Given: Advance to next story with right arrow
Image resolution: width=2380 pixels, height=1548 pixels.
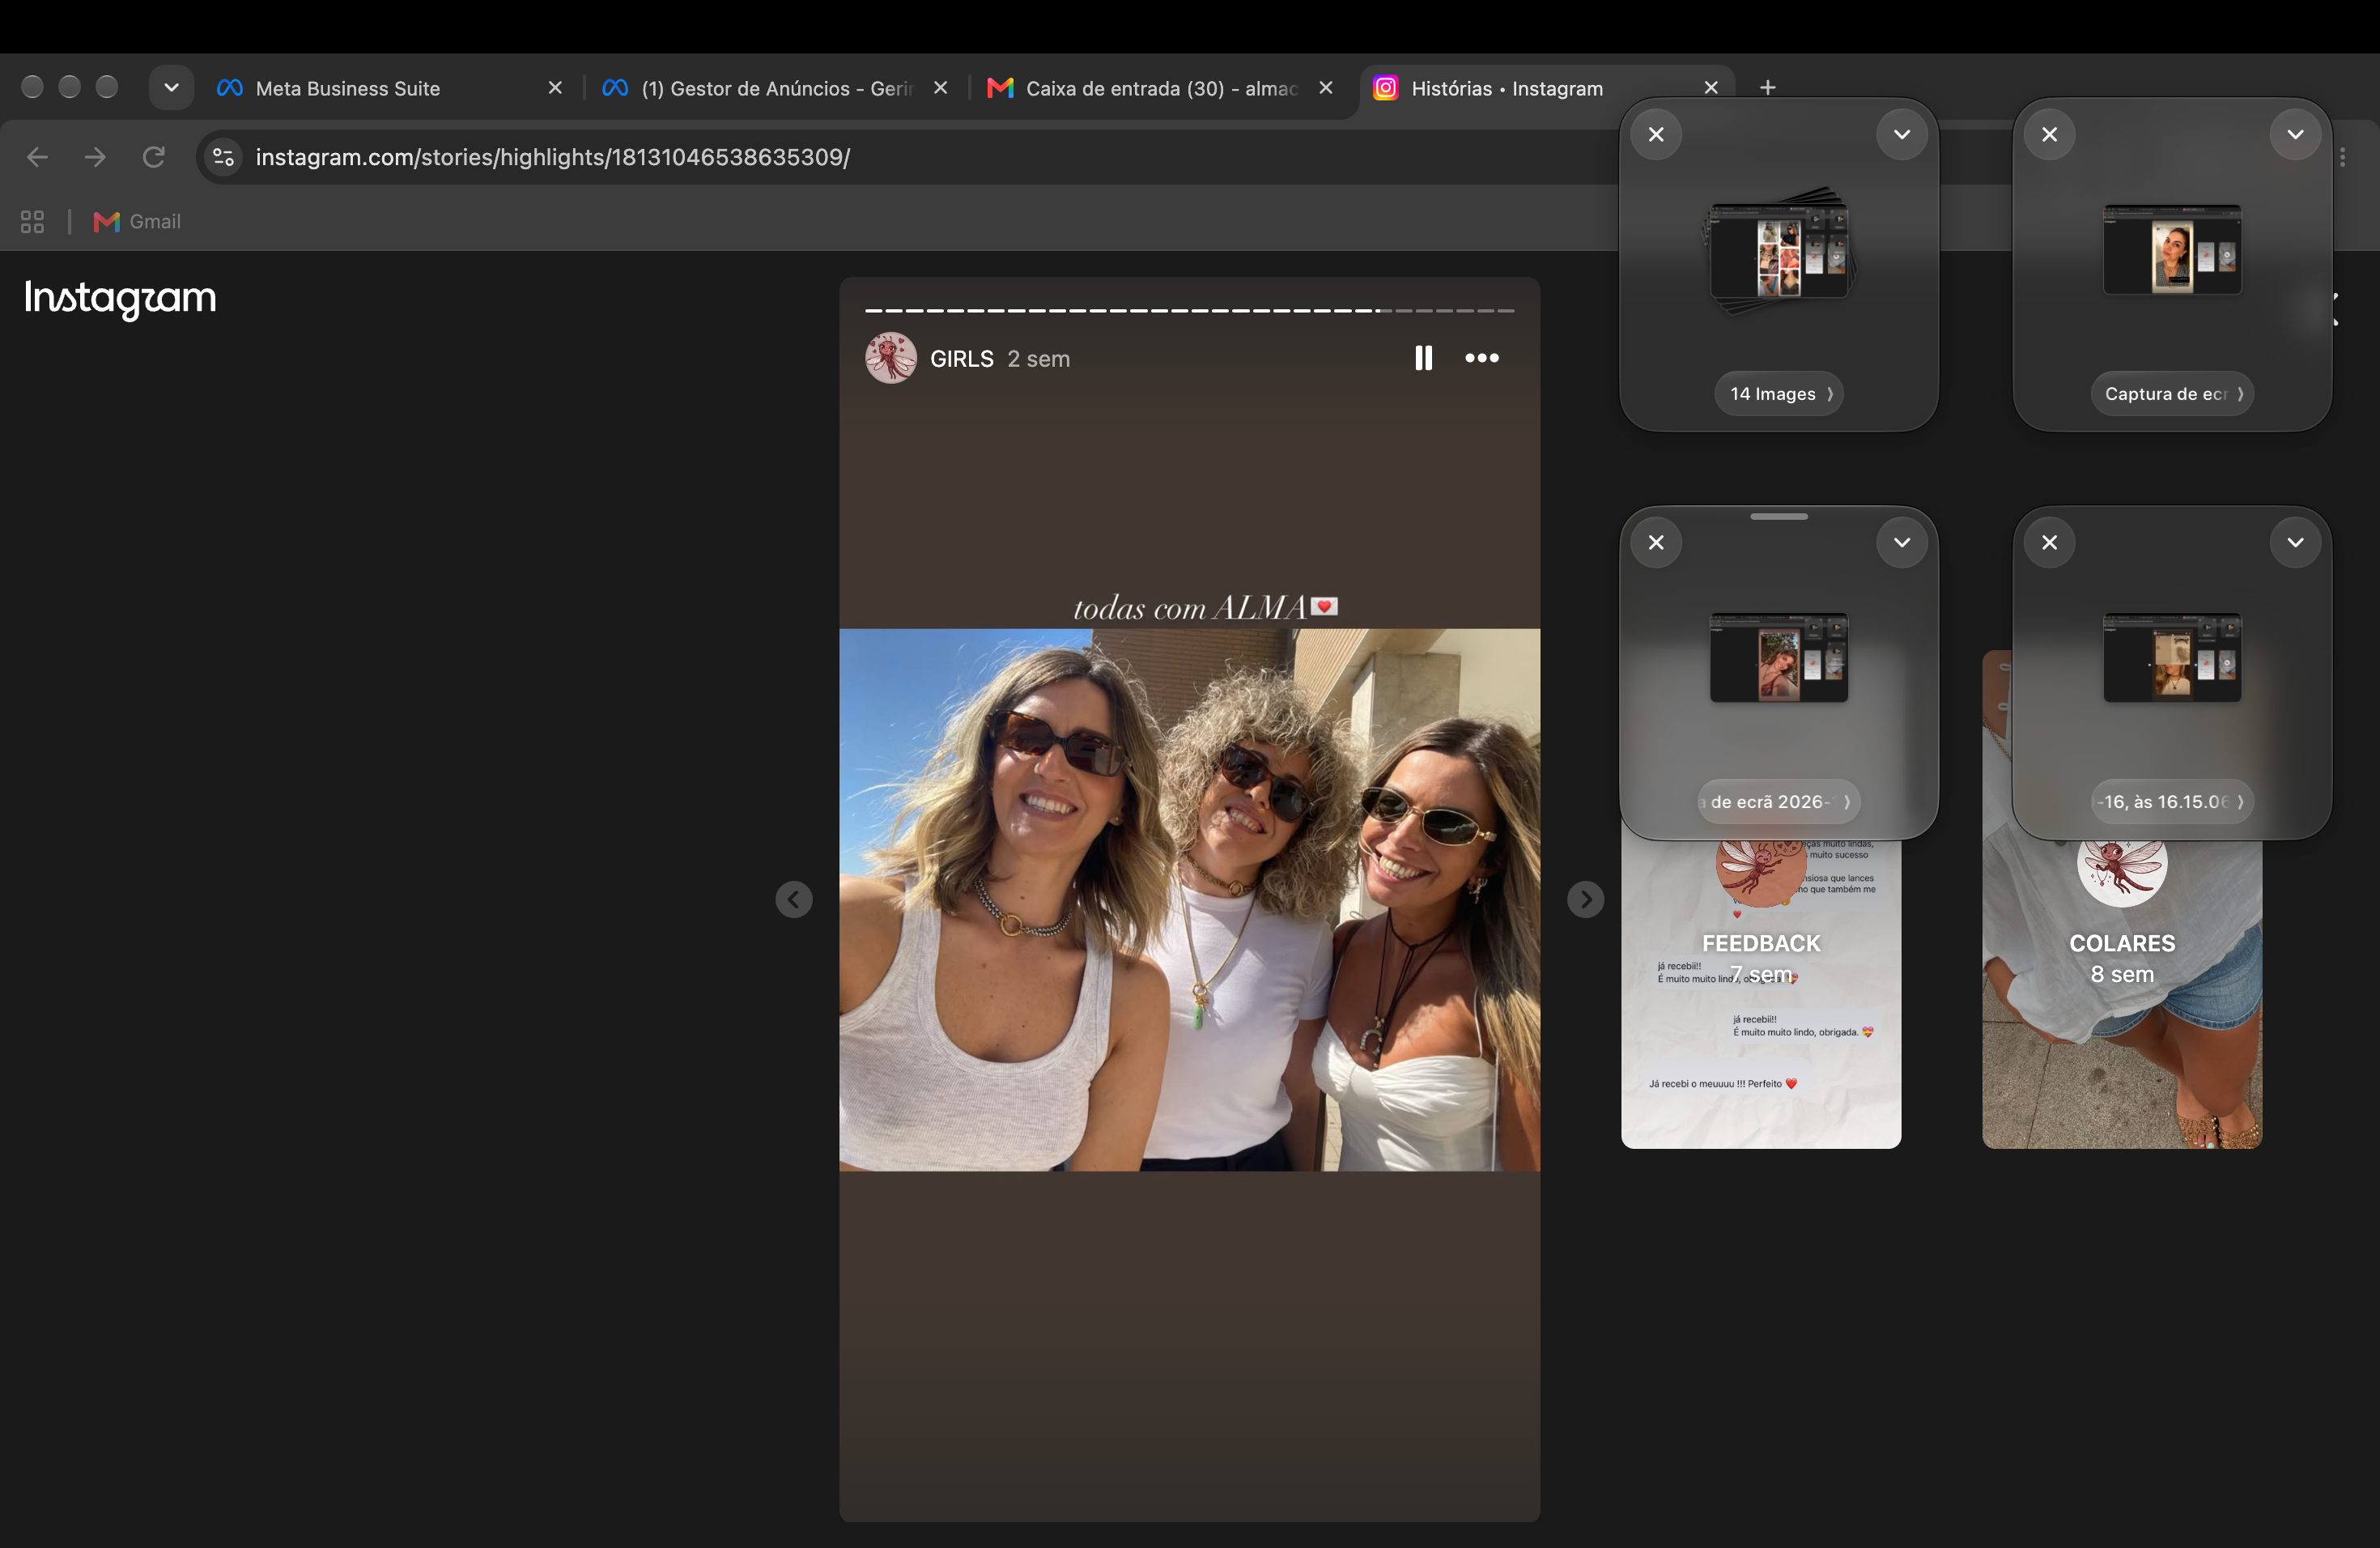Looking at the screenshot, I should coord(1585,899).
